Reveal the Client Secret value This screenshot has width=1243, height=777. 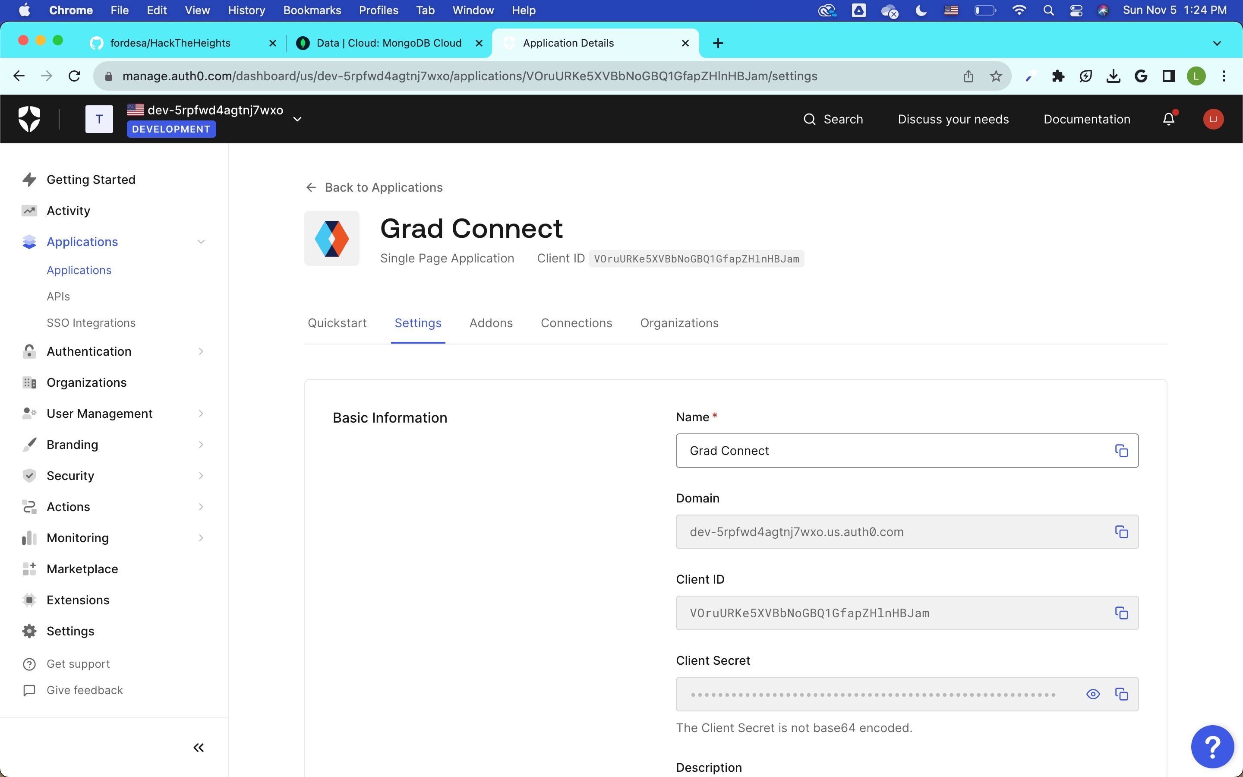click(x=1093, y=694)
